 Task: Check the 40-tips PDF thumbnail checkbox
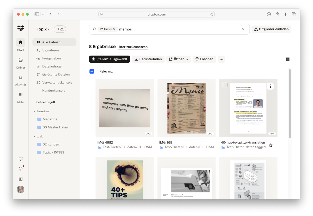225,85
